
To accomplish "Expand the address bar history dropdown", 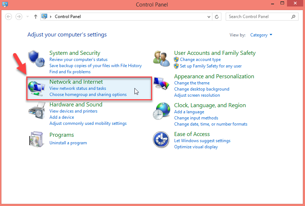I will (x=209, y=17).
